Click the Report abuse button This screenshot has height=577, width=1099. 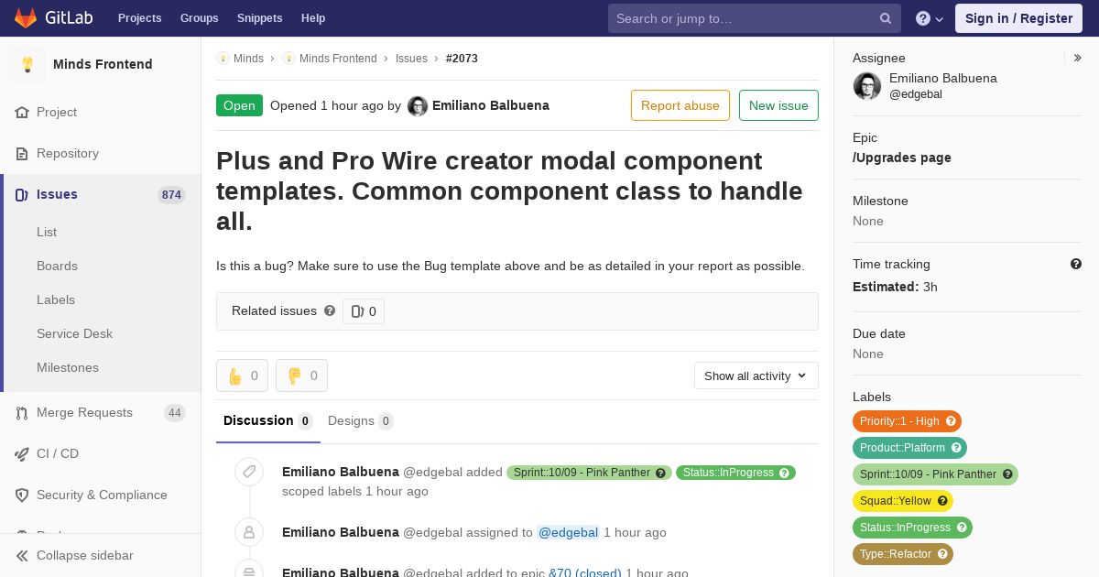pos(680,105)
